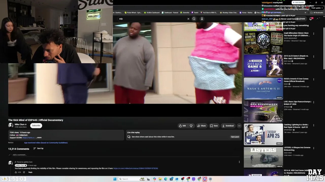Click the YouTube search magnifier button

point(194,19)
